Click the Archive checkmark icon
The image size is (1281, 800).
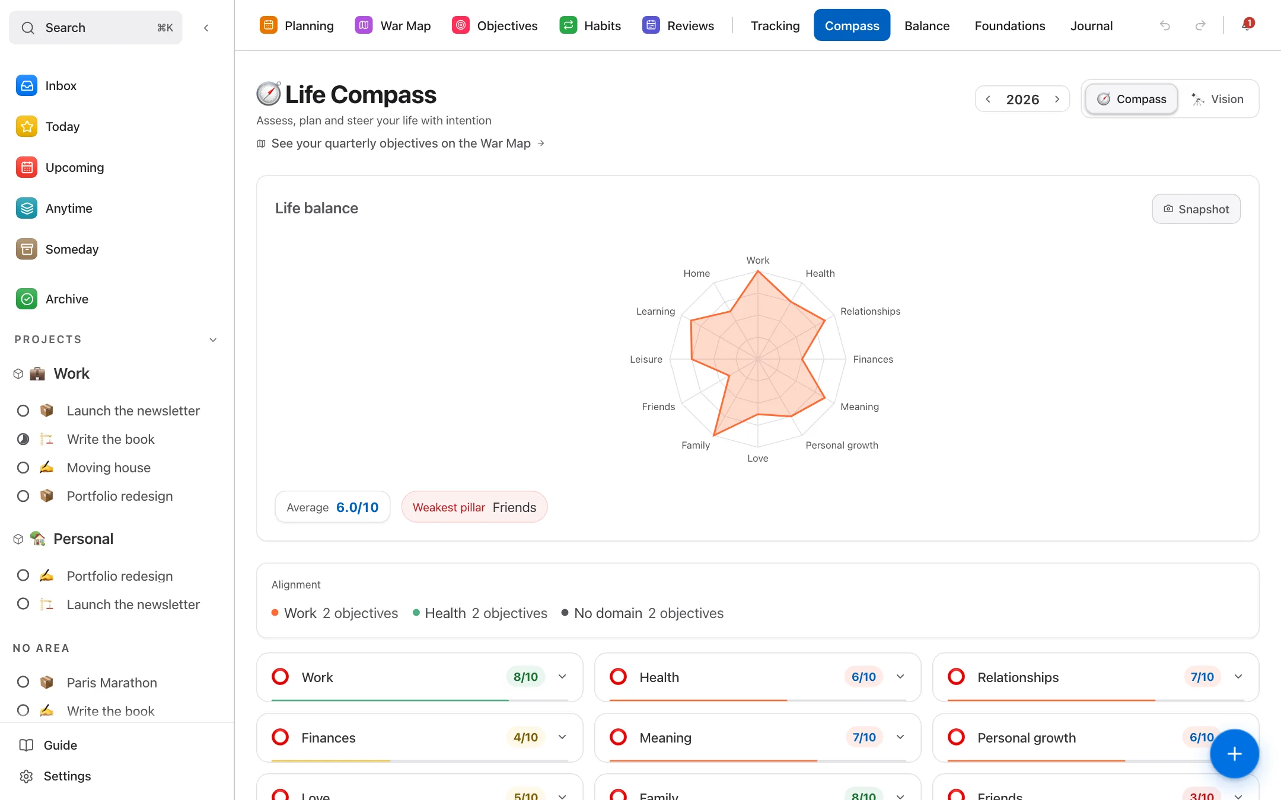27,299
